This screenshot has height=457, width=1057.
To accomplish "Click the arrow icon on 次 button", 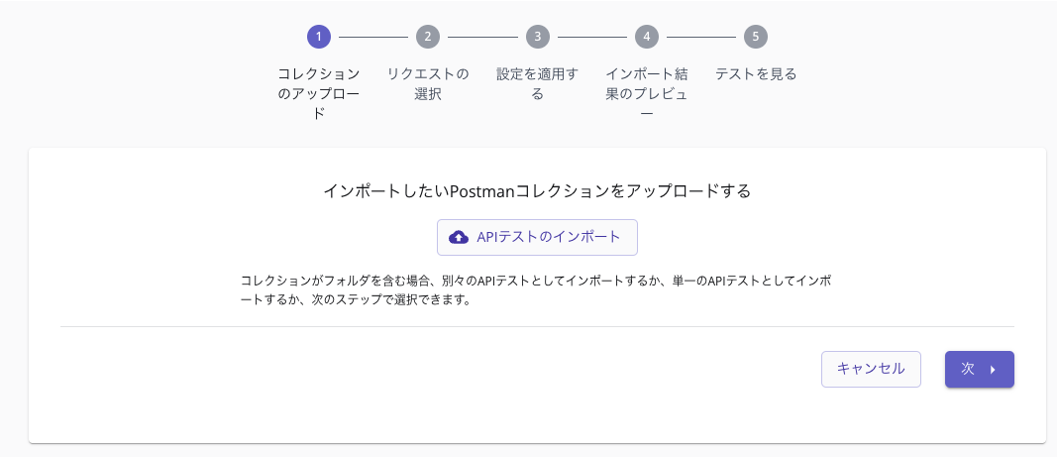I will [993, 370].
